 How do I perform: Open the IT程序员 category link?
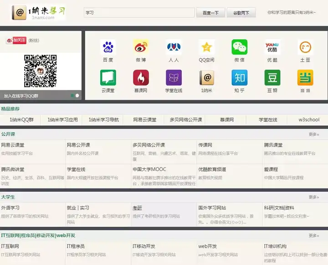click(x=76, y=246)
